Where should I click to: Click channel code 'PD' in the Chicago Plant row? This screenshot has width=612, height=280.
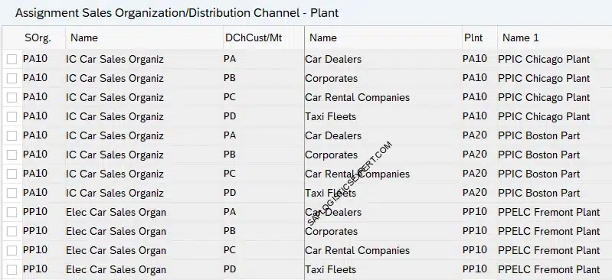coord(230,116)
